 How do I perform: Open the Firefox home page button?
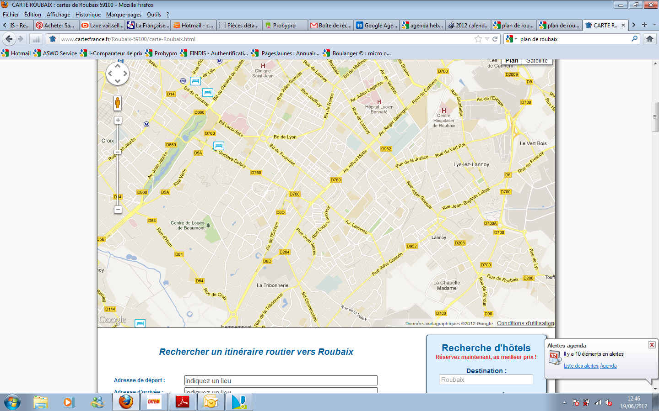[x=649, y=39]
